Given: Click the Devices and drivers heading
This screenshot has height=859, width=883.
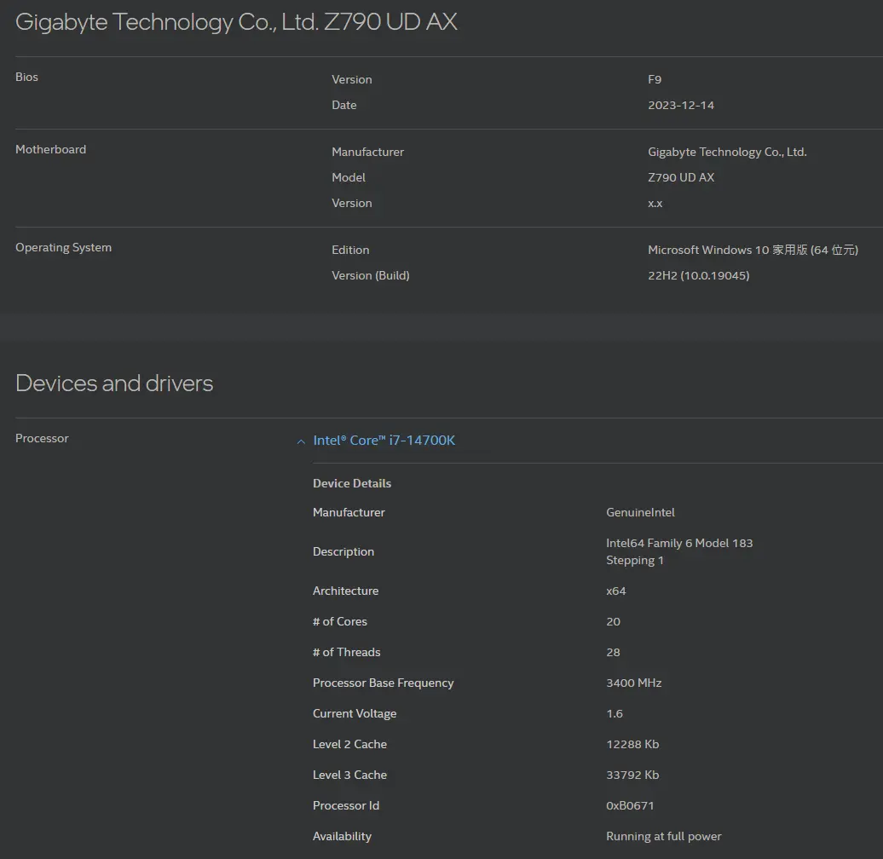Looking at the screenshot, I should (x=114, y=383).
